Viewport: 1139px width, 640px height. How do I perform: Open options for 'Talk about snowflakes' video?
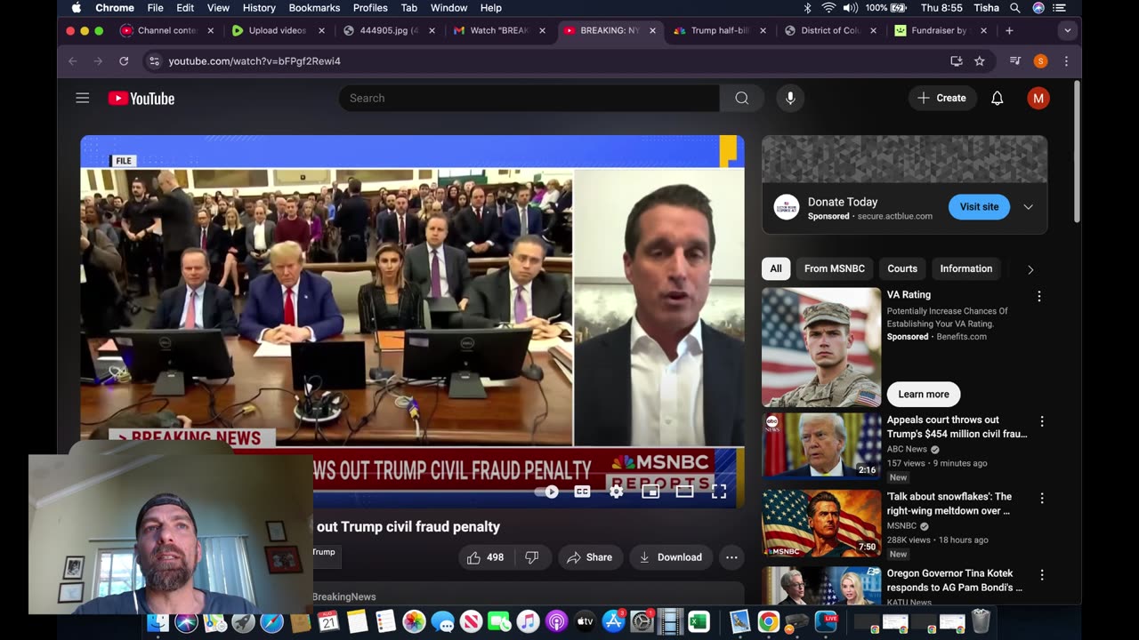[1042, 498]
